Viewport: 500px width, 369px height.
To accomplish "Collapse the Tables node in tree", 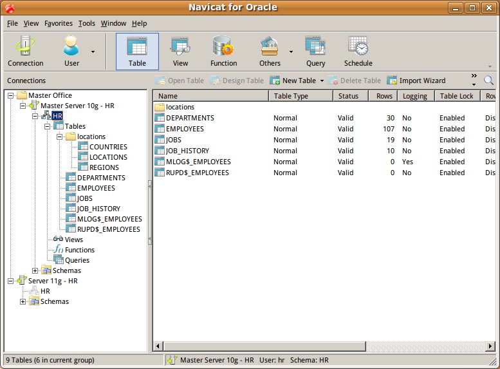I will click(48, 126).
